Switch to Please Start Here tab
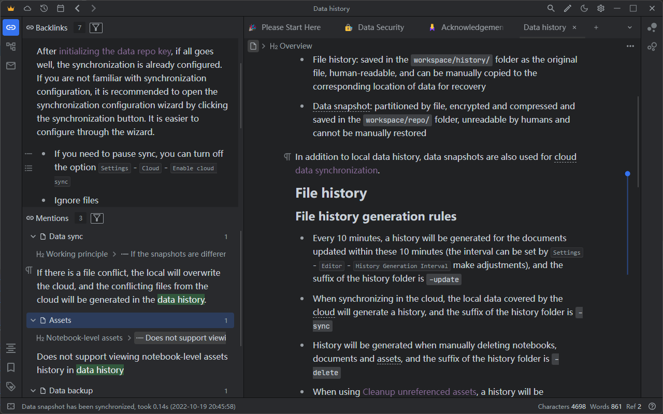Screen dimensions: 663x414 (x=291, y=27)
